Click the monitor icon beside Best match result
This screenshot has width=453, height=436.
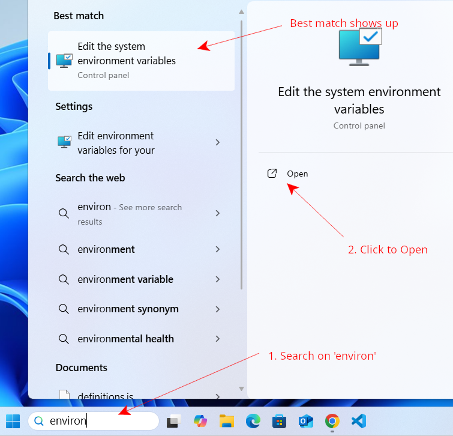[x=64, y=61]
